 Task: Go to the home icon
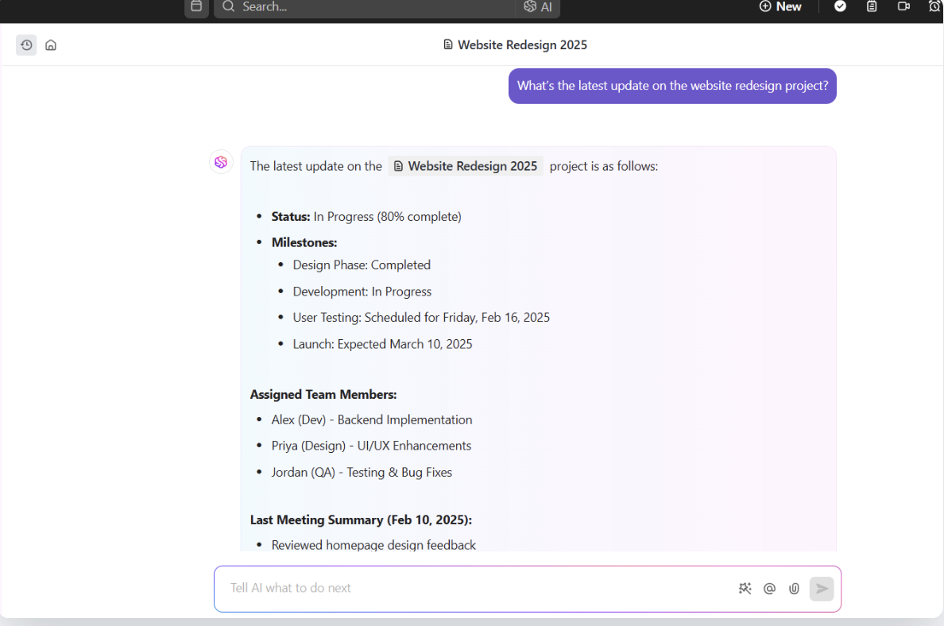point(51,45)
